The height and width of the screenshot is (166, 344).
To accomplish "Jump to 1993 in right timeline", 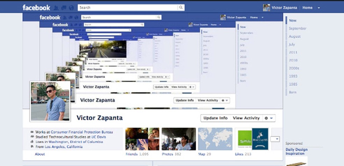I will pyautogui.click(x=293, y=76).
